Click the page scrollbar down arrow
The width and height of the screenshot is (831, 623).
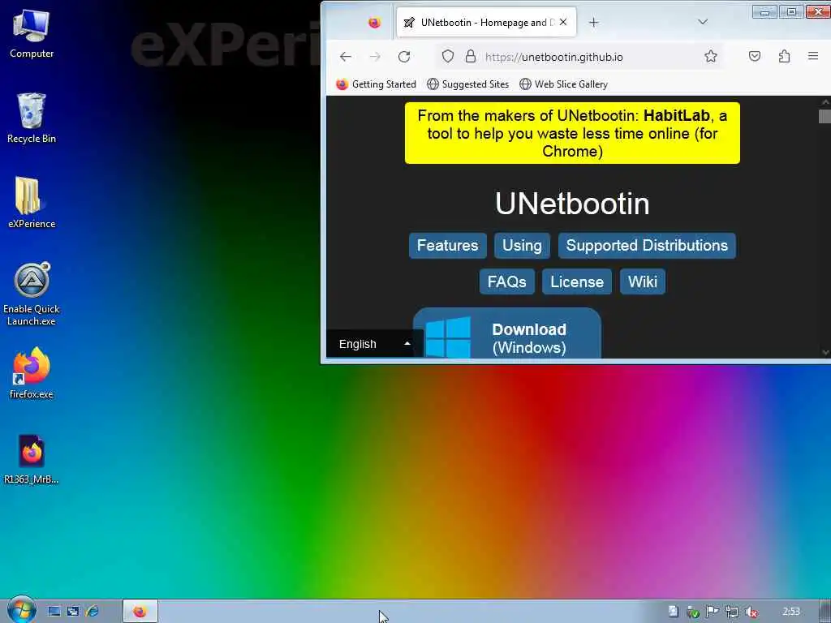click(825, 352)
